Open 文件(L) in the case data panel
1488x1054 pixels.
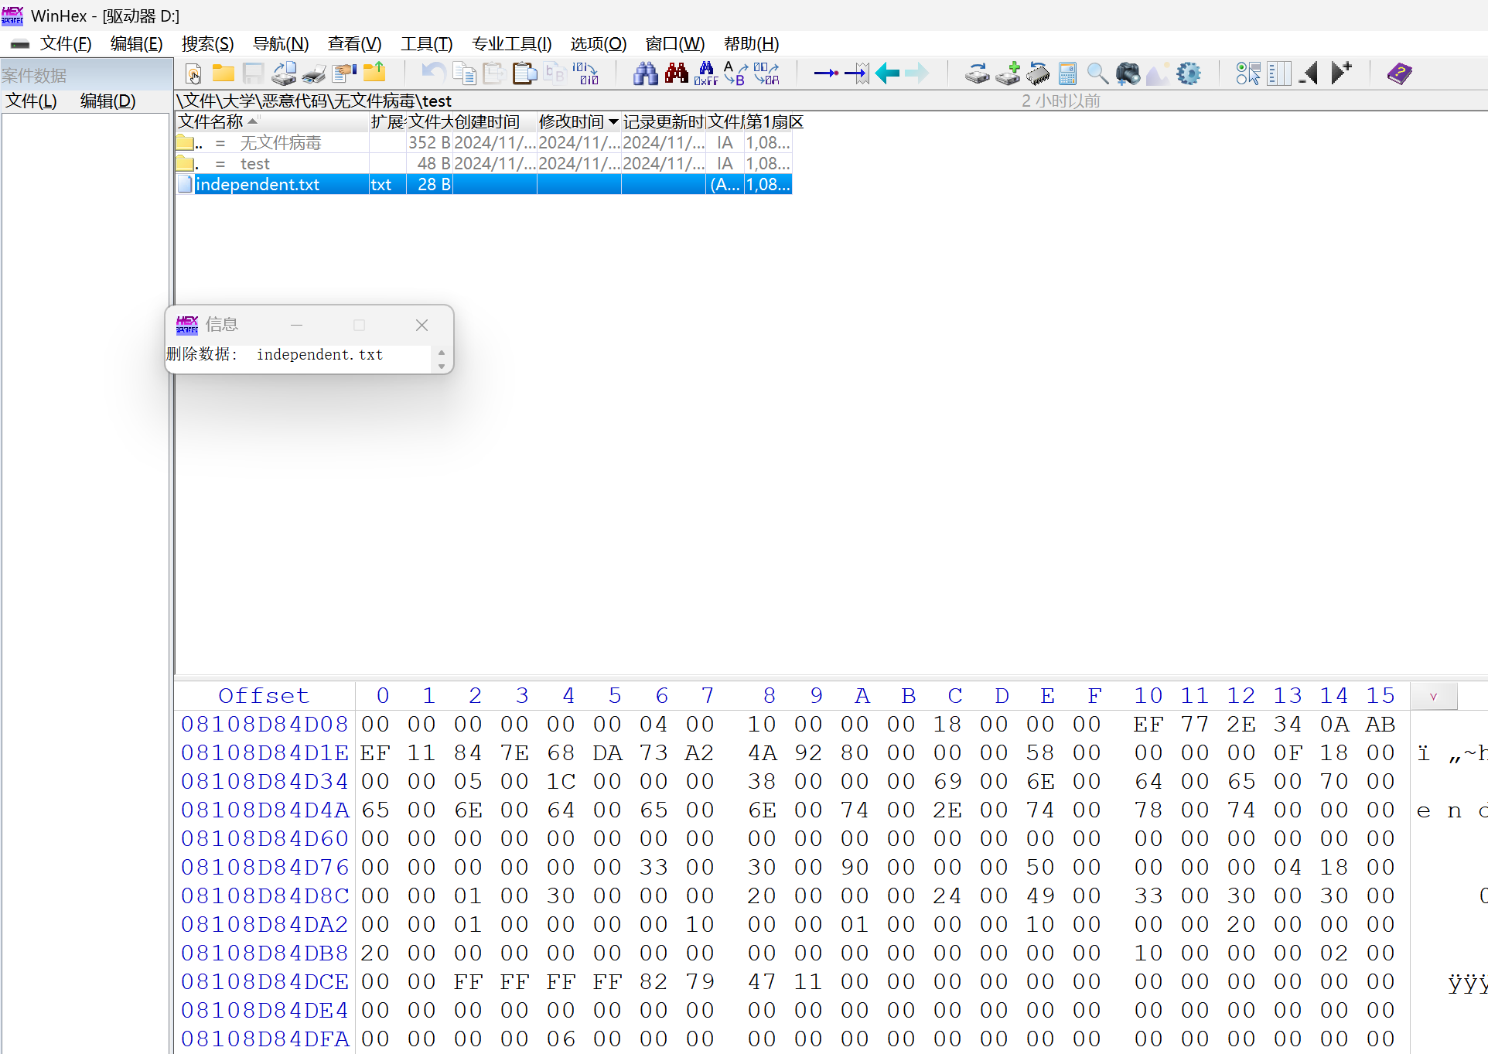[x=31, y=101]
